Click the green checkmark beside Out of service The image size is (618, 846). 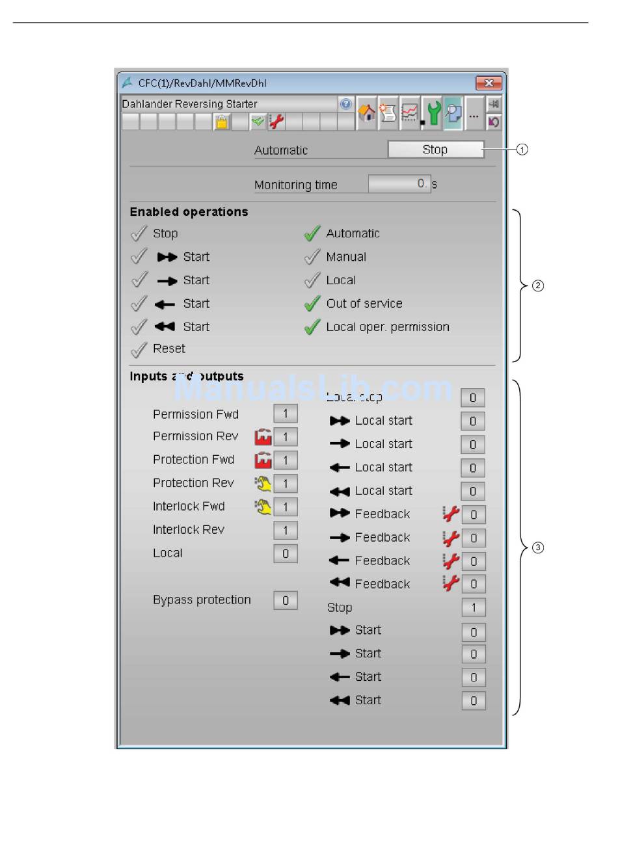click(x=312, y=304)
